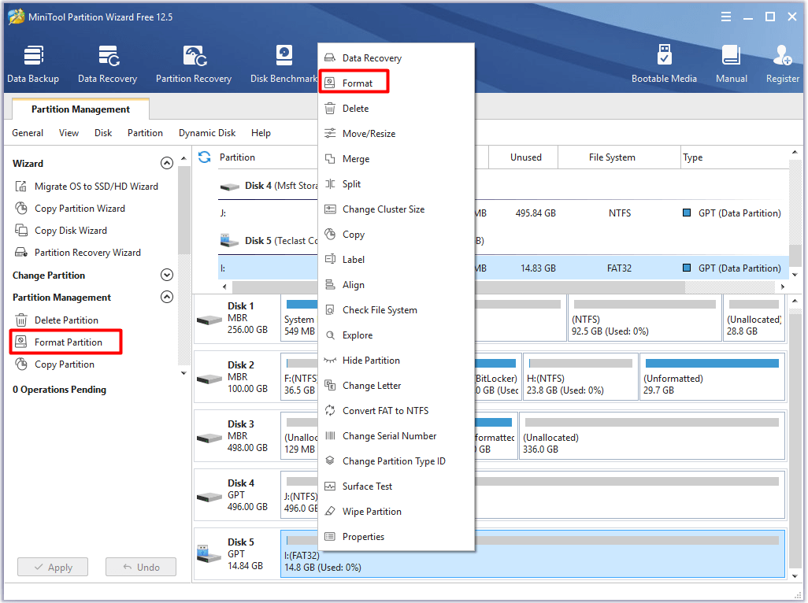Open the View menu
This screenshot has height=603, width=808.
pyautogui.click(x=69, y=133)
